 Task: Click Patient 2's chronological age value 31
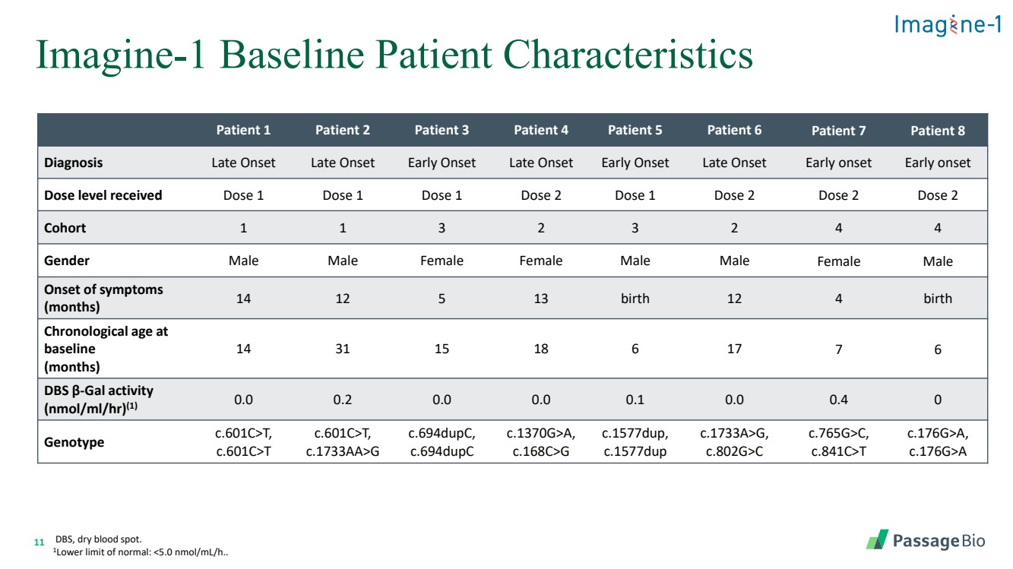pyautogui.click(x=343, y=349)
